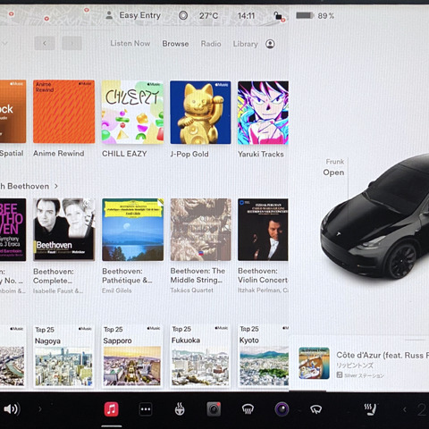This screenshot has width=429, height=429.
Task: Switch to the Listen Now tab
Action: point(130,44)
